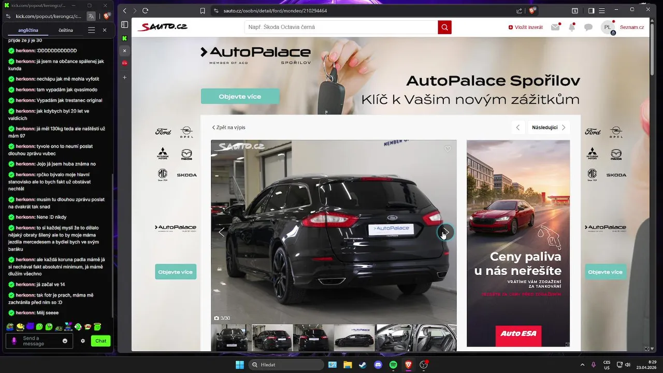Click the Windows taskbar Hledat search box
663x373 pixels.
point(286,365)
